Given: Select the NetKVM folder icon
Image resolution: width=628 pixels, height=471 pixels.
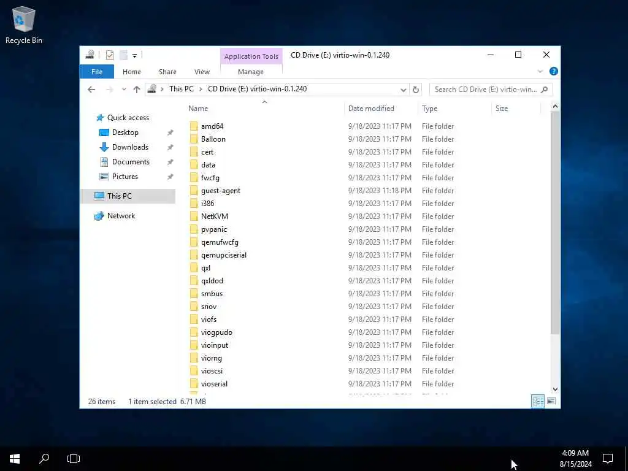Looking at the screenshot, I should click(x=194, y=216).
